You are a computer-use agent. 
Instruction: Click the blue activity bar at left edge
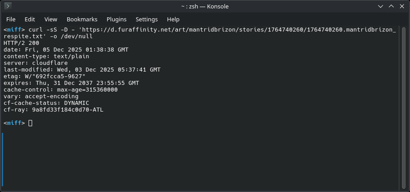pos(2,159)
